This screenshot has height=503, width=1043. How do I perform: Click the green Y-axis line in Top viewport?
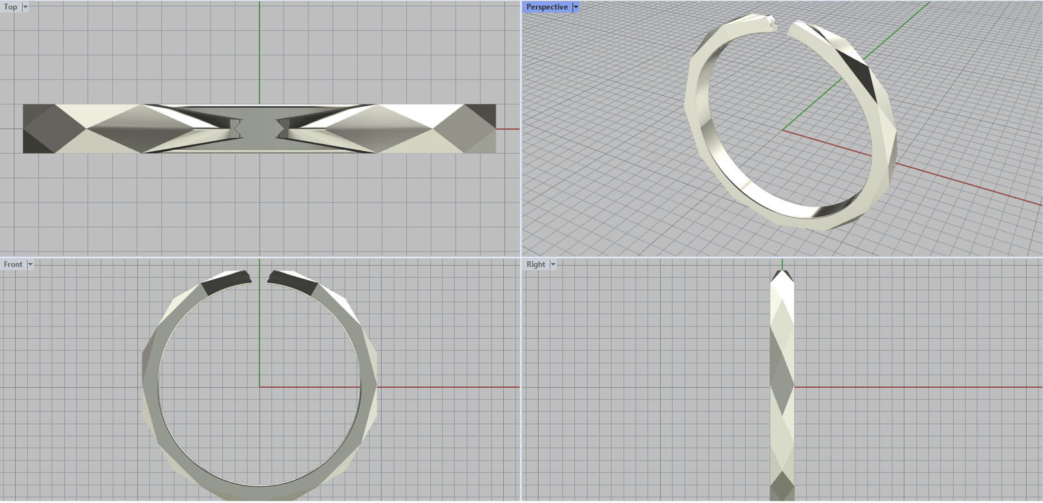259,52
